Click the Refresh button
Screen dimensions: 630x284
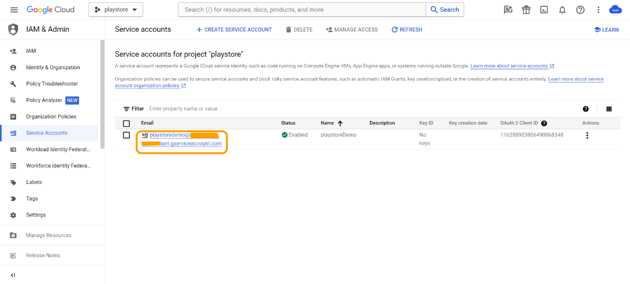click(406, 30)
